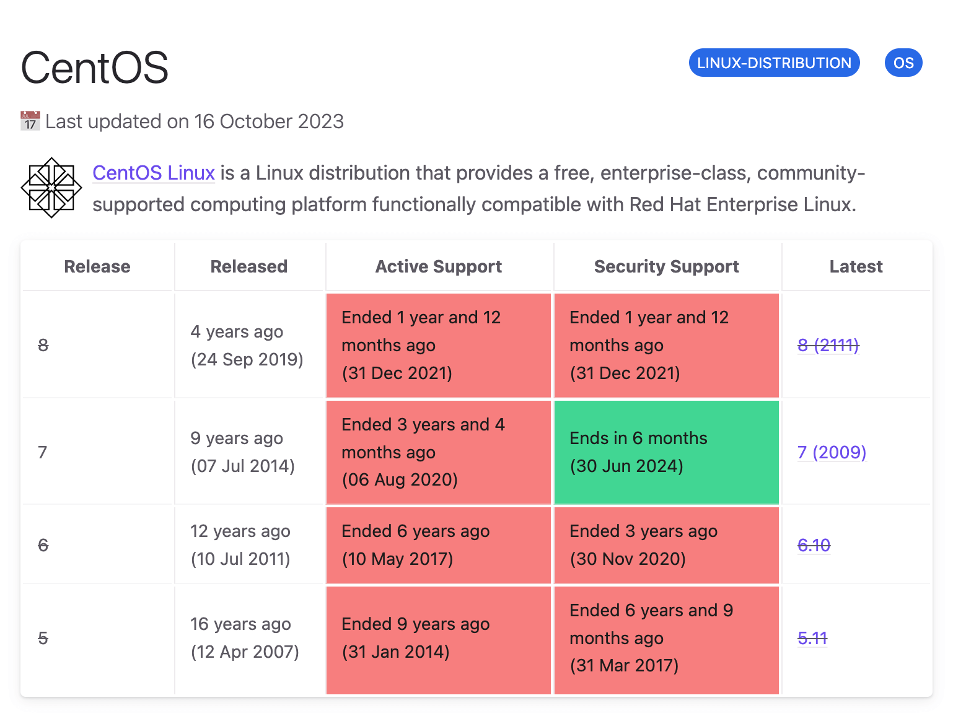The height and width of the screenshot is (716, 953).
Task: Select the release 7 cell
Action: 97,452
